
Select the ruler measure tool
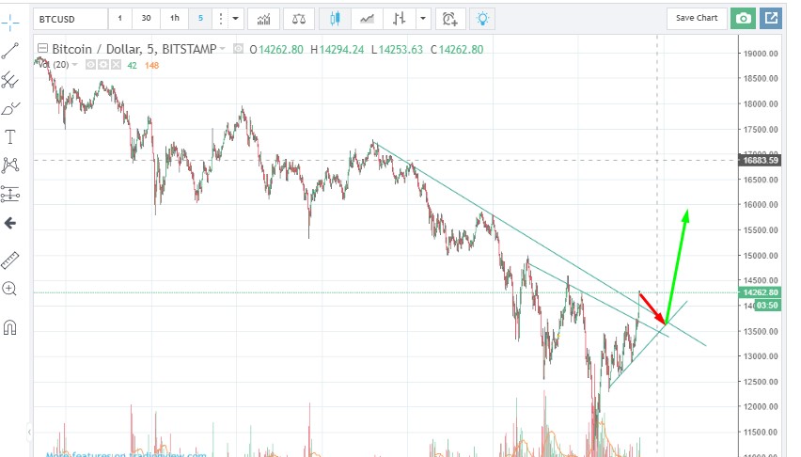point(9,260)
